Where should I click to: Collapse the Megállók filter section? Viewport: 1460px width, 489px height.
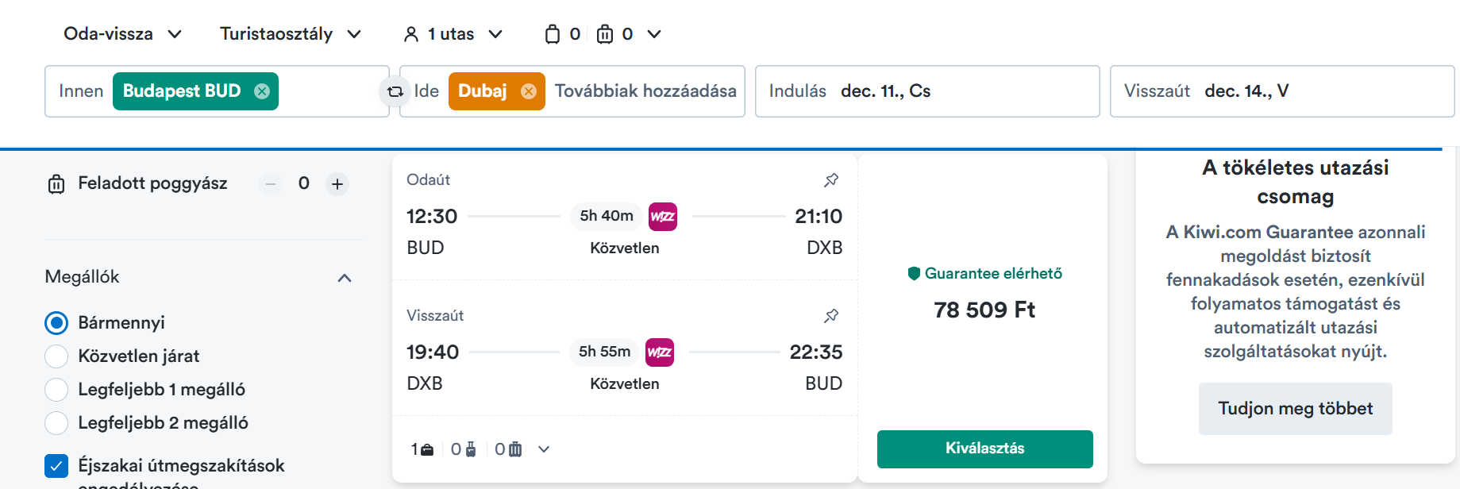[x=345, y=278]
